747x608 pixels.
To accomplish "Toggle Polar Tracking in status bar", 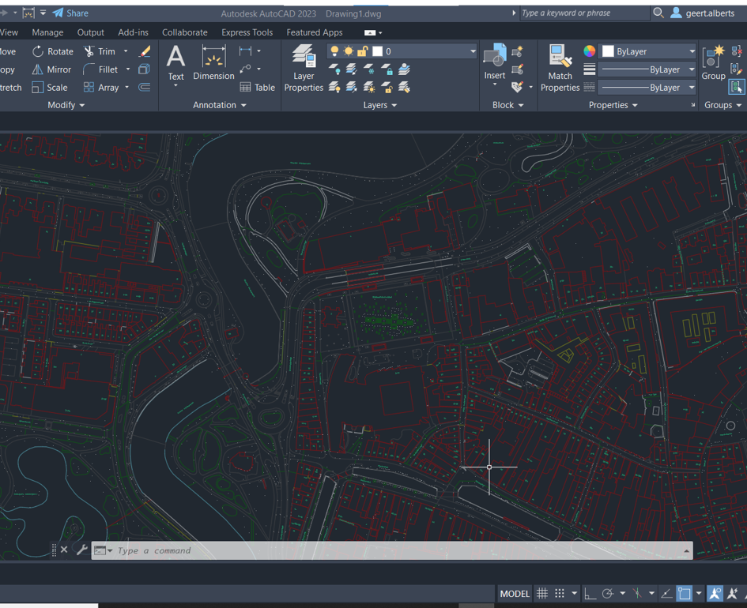I will pyautogui.click(x=608, y=594).
